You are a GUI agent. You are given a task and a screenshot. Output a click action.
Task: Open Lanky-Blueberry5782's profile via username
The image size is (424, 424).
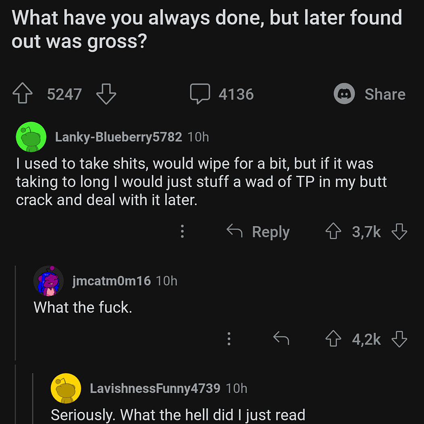point(118,137)
